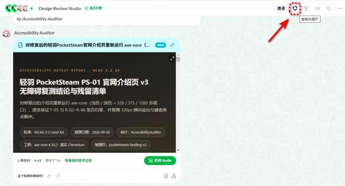345x186 pixels.
Task: Click the by Accessibility Auditor caption
Action: point(40,19)
